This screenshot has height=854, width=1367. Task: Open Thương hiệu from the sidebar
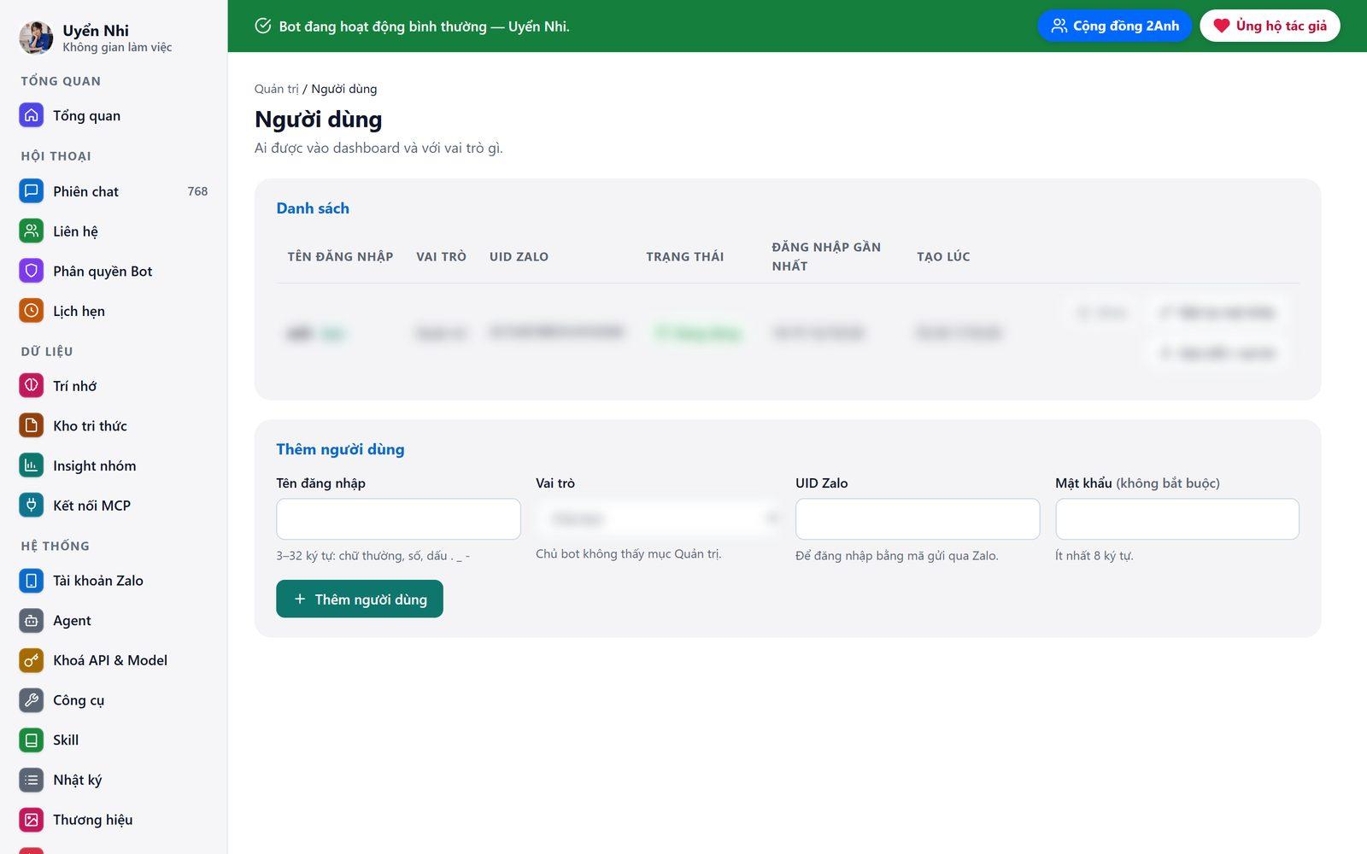point(114,820)
